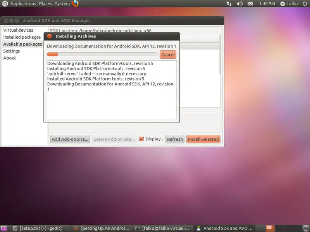Click the Downloading Documentation status label above progress
310x232 pixels.
pyautogui.click(x=111, y=46)
